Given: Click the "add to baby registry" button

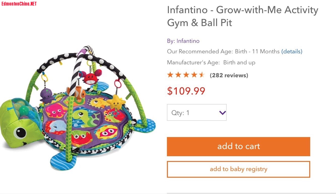Looking at the screenshot, I should [238, 169].
